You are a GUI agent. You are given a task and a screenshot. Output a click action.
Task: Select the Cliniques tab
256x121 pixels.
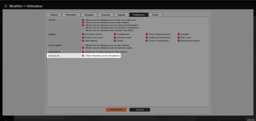pos(89,15)
